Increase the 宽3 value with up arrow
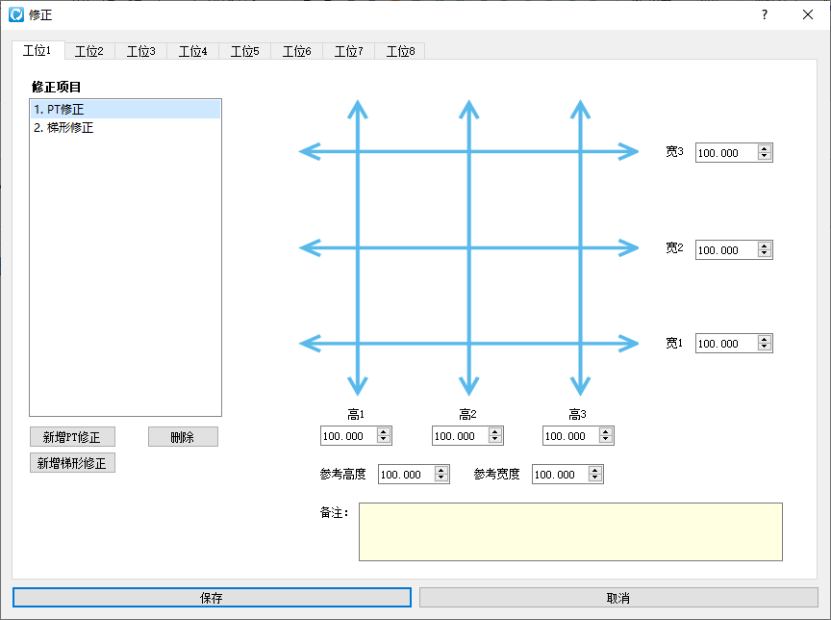 pos(765,148)
